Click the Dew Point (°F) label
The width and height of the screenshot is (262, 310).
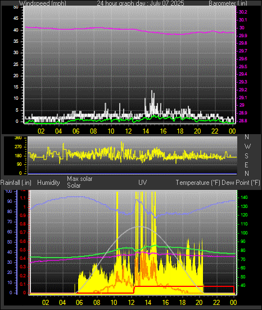click(241, 183)
